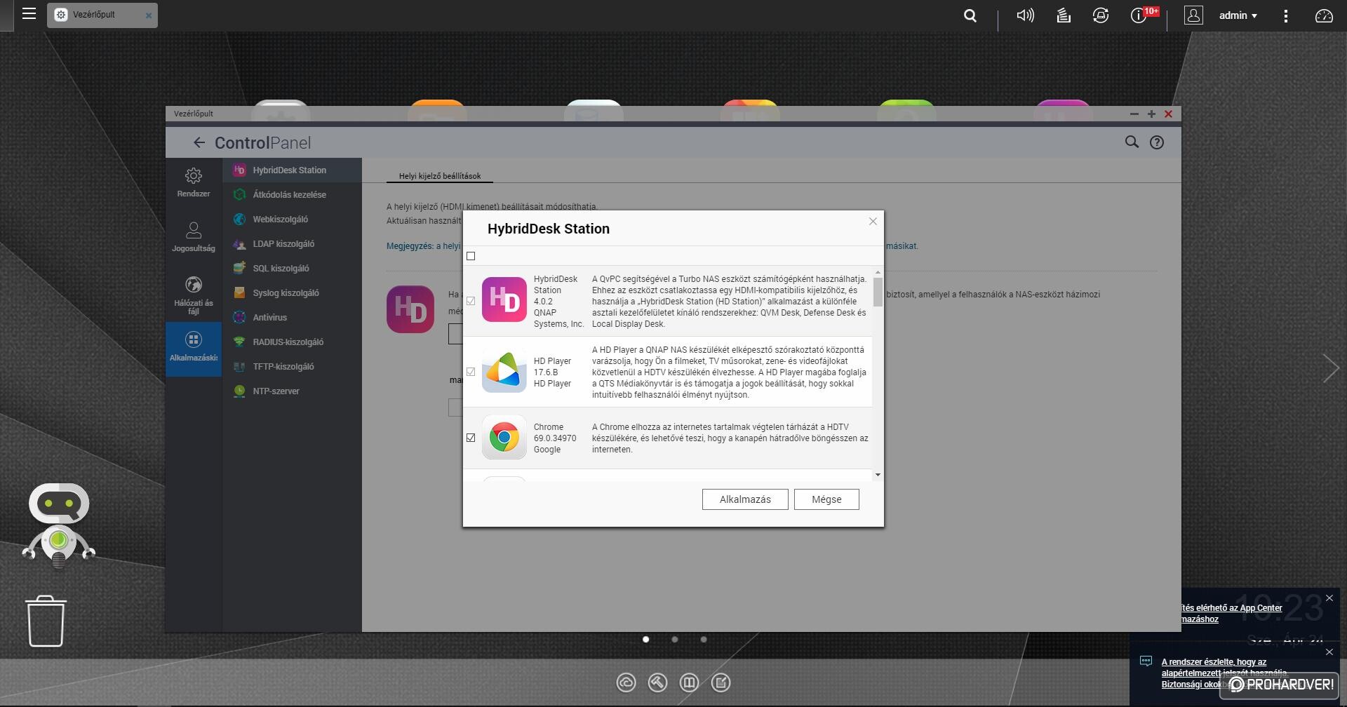Expand the admin account dropdown
Screen dimensions: 1347x707
1238,15
